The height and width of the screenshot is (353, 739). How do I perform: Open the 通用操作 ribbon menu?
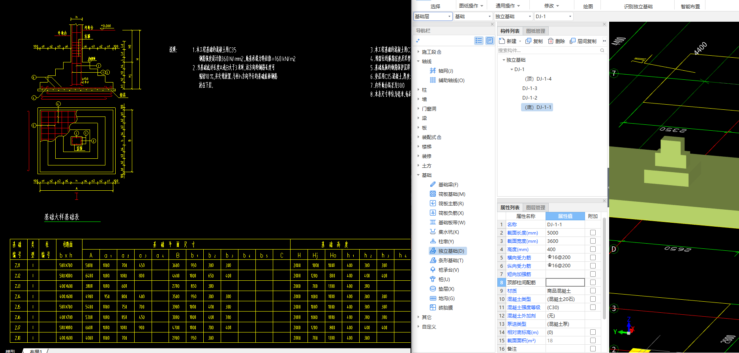(x=508, y=6)
